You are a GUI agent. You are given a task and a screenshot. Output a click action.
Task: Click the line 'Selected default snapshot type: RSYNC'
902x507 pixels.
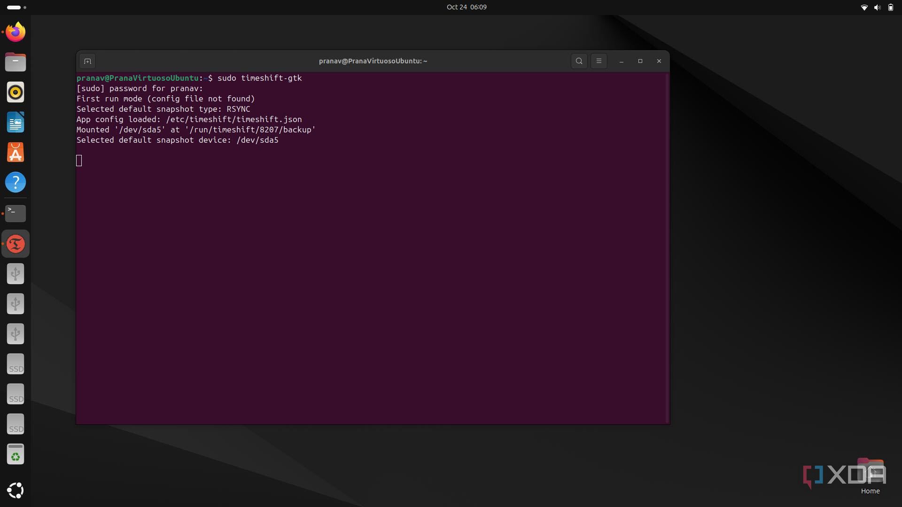(163, 109)
